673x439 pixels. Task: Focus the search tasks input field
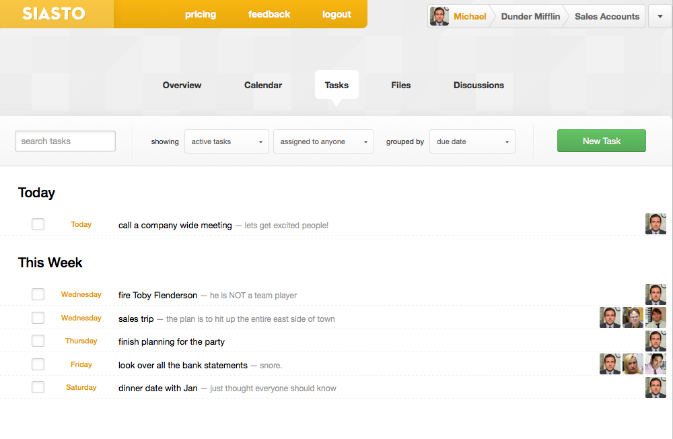click(x=65, y=141)
